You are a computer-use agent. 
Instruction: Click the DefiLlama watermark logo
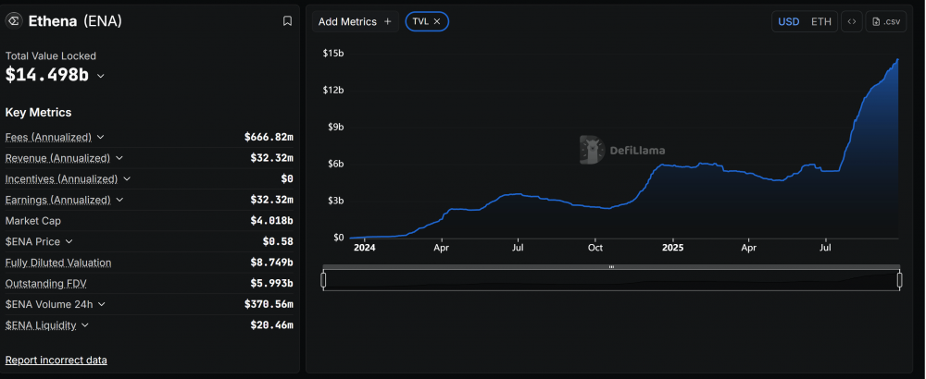[x=592, y=150]
